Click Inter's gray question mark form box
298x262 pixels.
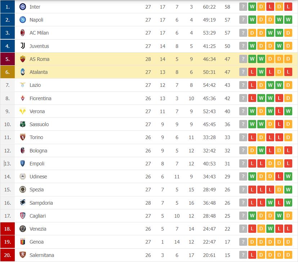(x=243, y=7)
